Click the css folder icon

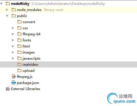[19, 28]
